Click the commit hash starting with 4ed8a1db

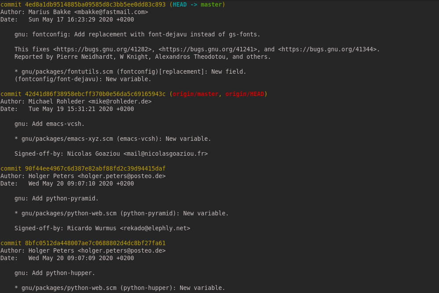pos(95,4)
